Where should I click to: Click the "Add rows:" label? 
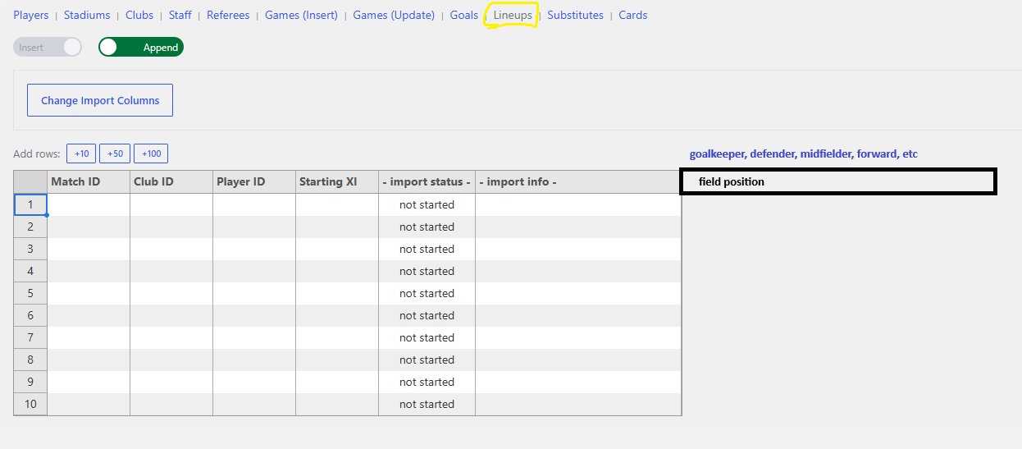click(37, 153)
